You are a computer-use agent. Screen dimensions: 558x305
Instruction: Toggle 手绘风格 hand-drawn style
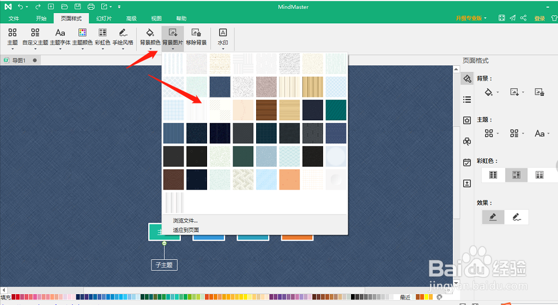pos(123,38)
